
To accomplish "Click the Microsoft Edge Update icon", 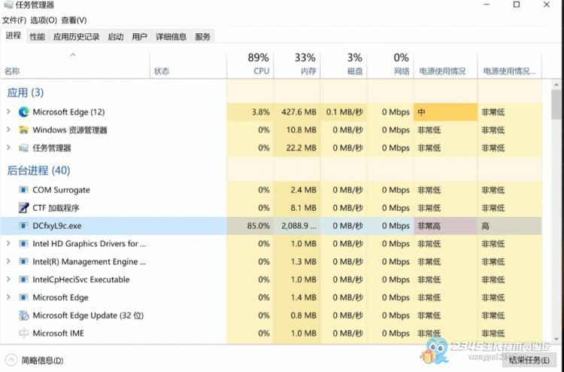I will [x=24, y=316].
